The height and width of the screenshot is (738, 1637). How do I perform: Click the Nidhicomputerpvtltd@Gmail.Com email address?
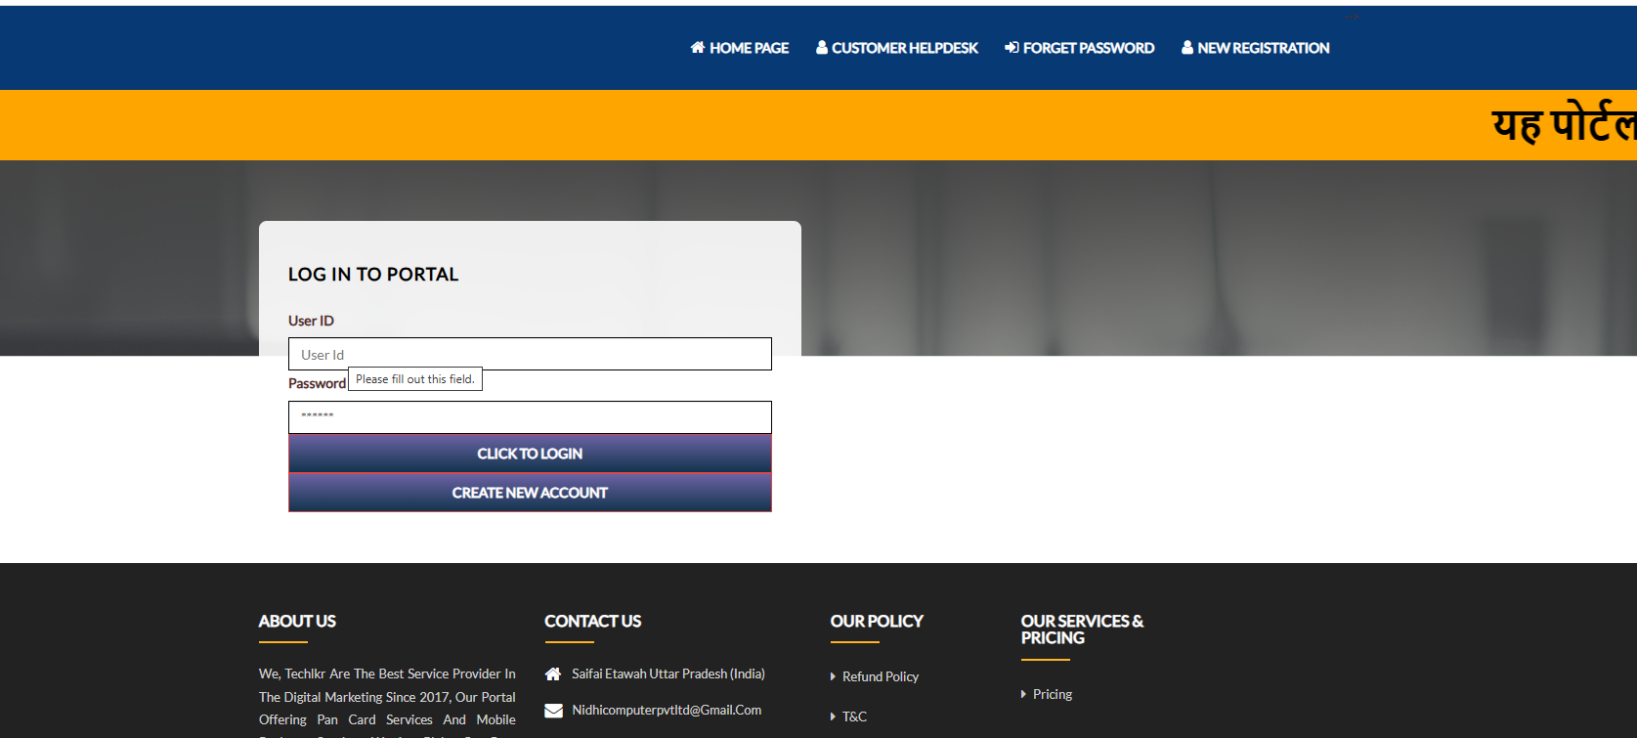click(x=667, y=711)
